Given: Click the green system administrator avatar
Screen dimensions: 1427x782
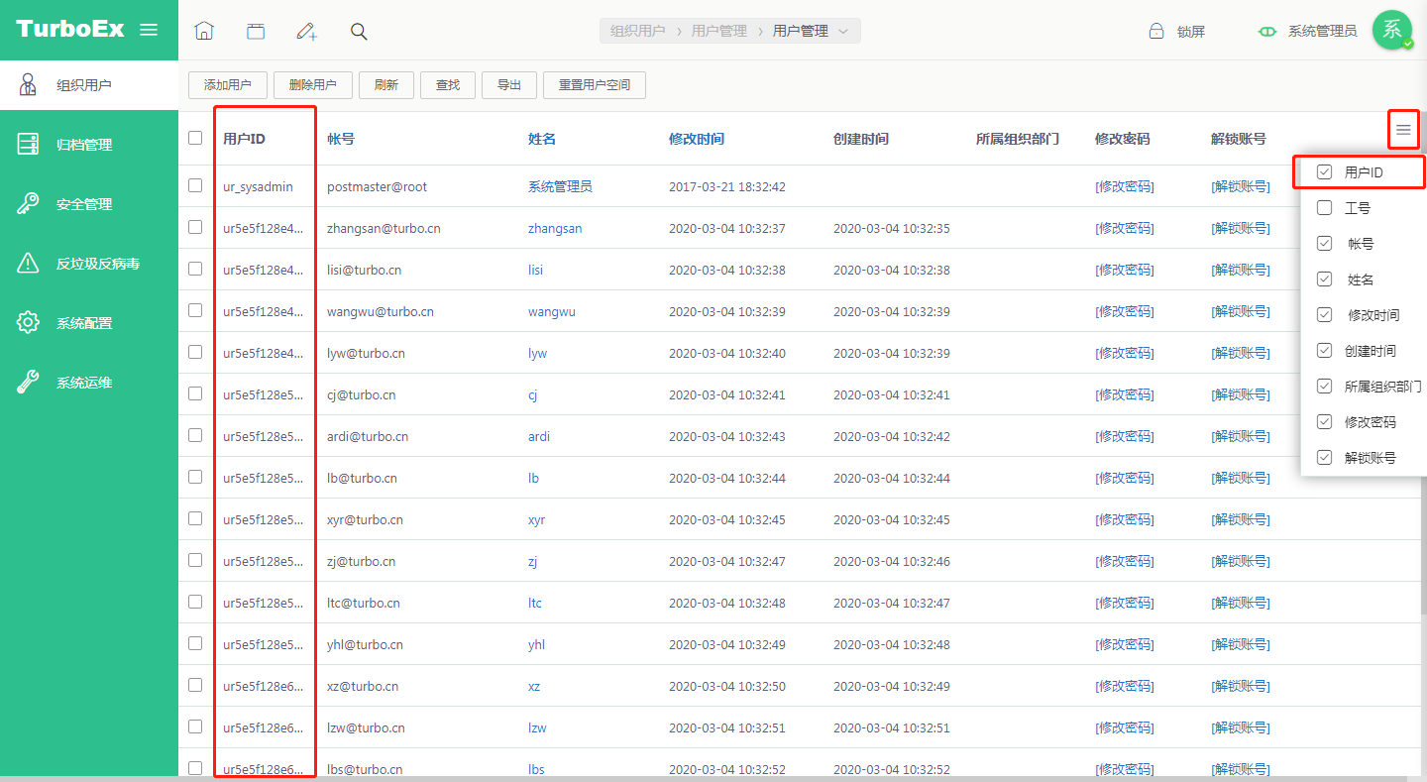Looking at the screenshot, I should (1392, 30).
